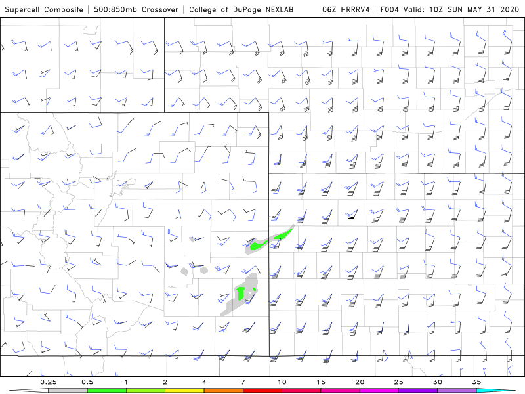Click the "35" legend value

(476, 382)
